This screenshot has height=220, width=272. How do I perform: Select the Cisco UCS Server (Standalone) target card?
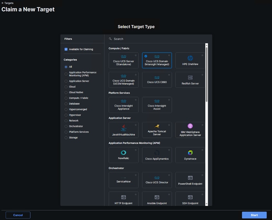(124, 60)
